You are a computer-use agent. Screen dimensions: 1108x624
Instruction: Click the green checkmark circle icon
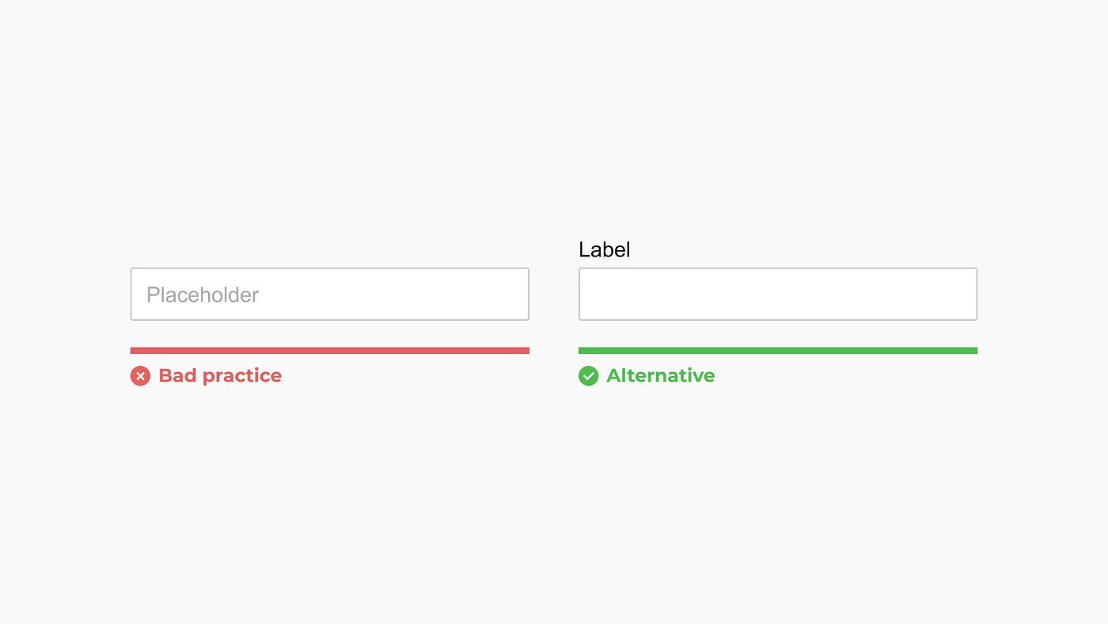point(588,376)
